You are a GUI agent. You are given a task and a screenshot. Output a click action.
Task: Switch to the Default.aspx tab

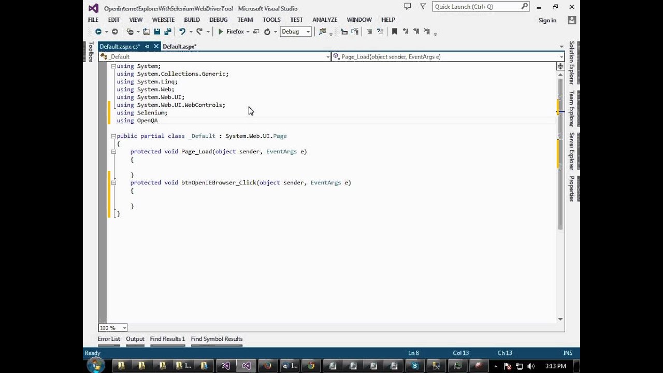pyautogui.click(x=179, y=47)
